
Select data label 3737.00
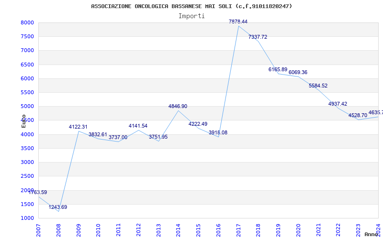tap(118, 138)
